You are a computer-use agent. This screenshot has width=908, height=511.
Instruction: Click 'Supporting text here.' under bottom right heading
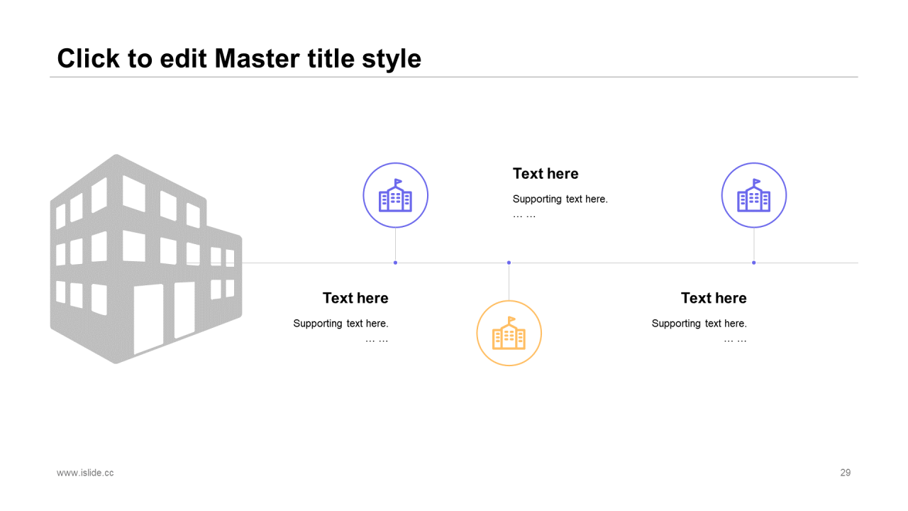699,324
